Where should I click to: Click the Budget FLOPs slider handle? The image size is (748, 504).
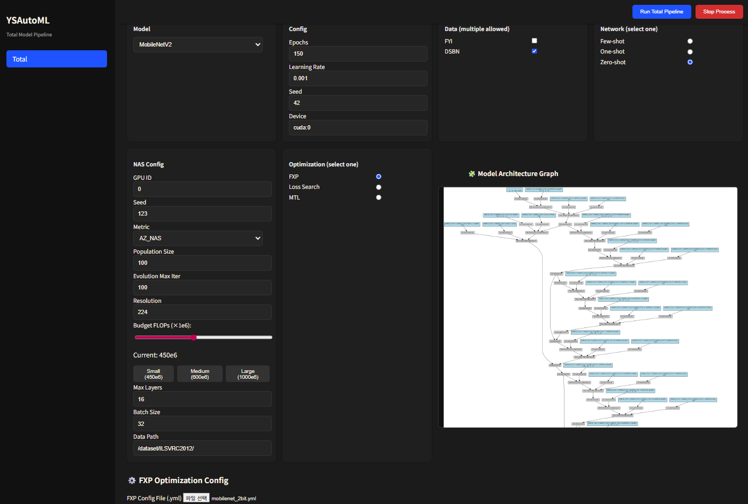click(194, 338)
